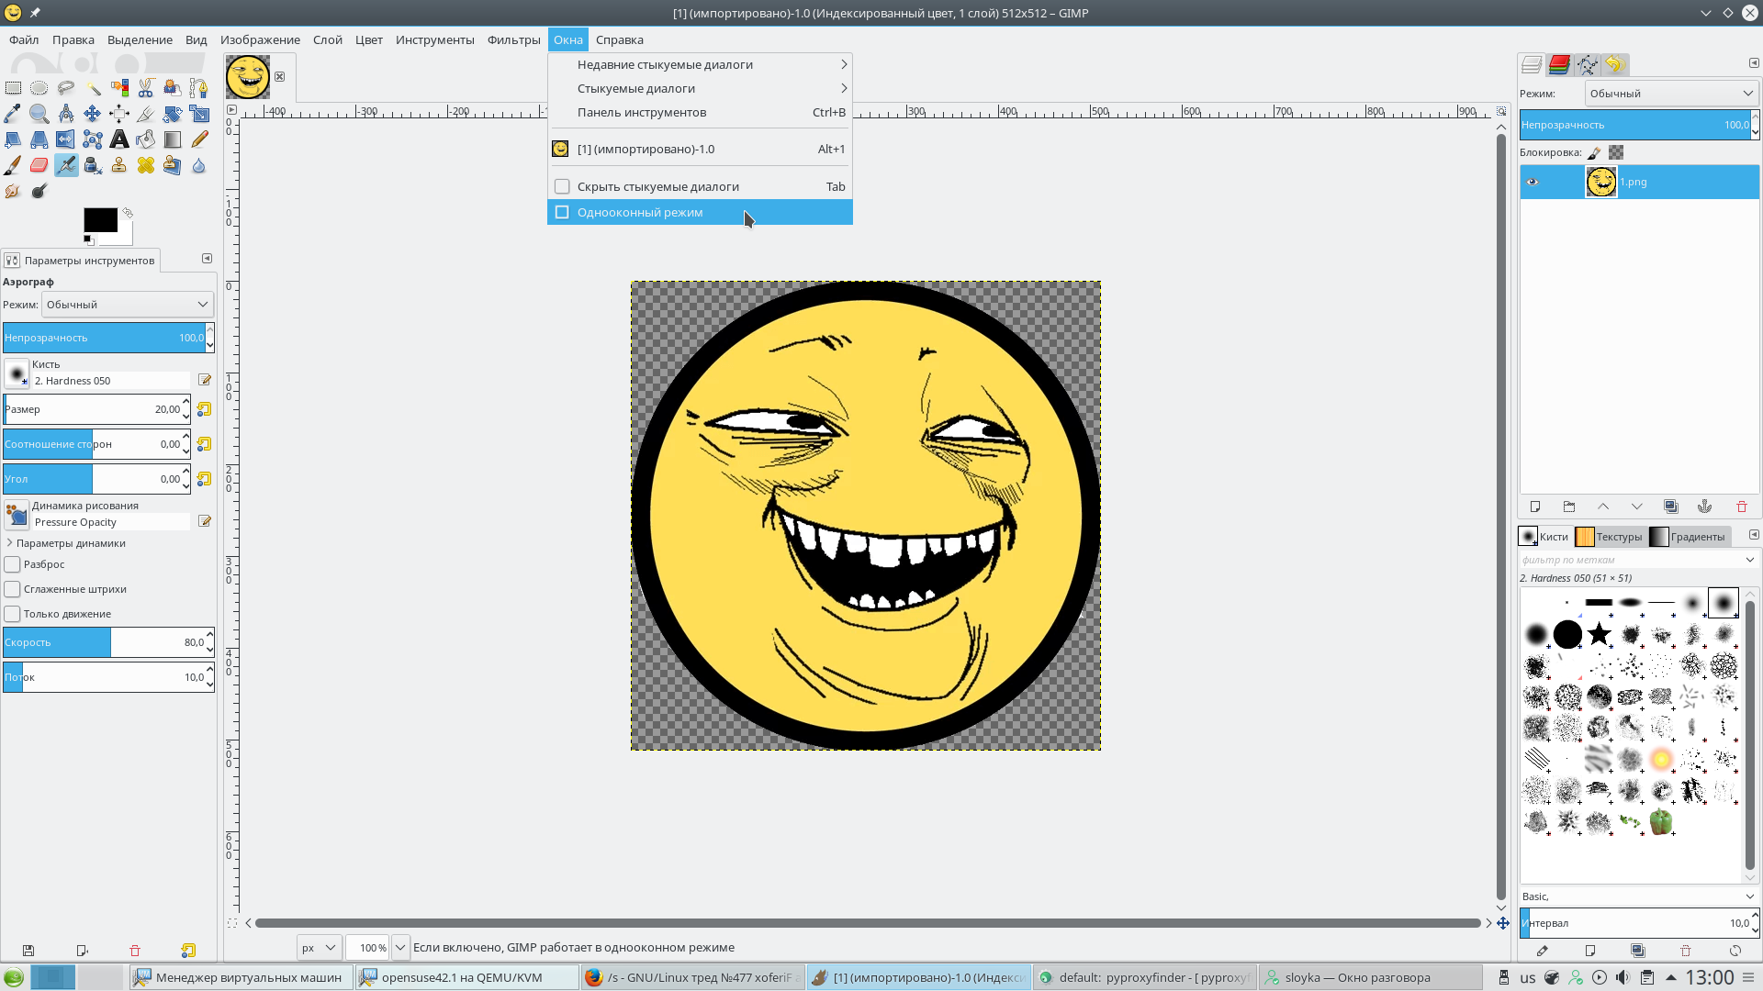Image resolution: width=1763 pixels, height=991 pixels.
Task: Toggle lock pixels brush icon
Action: point(1595,152)
